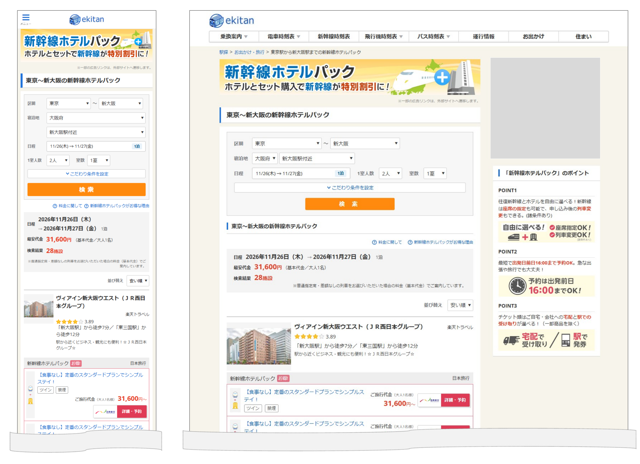The height and width of the screenshot is (464, 640).
Task: Click 詳細・予約 button in mobile first plan
Action: click(x=132, y=412)
